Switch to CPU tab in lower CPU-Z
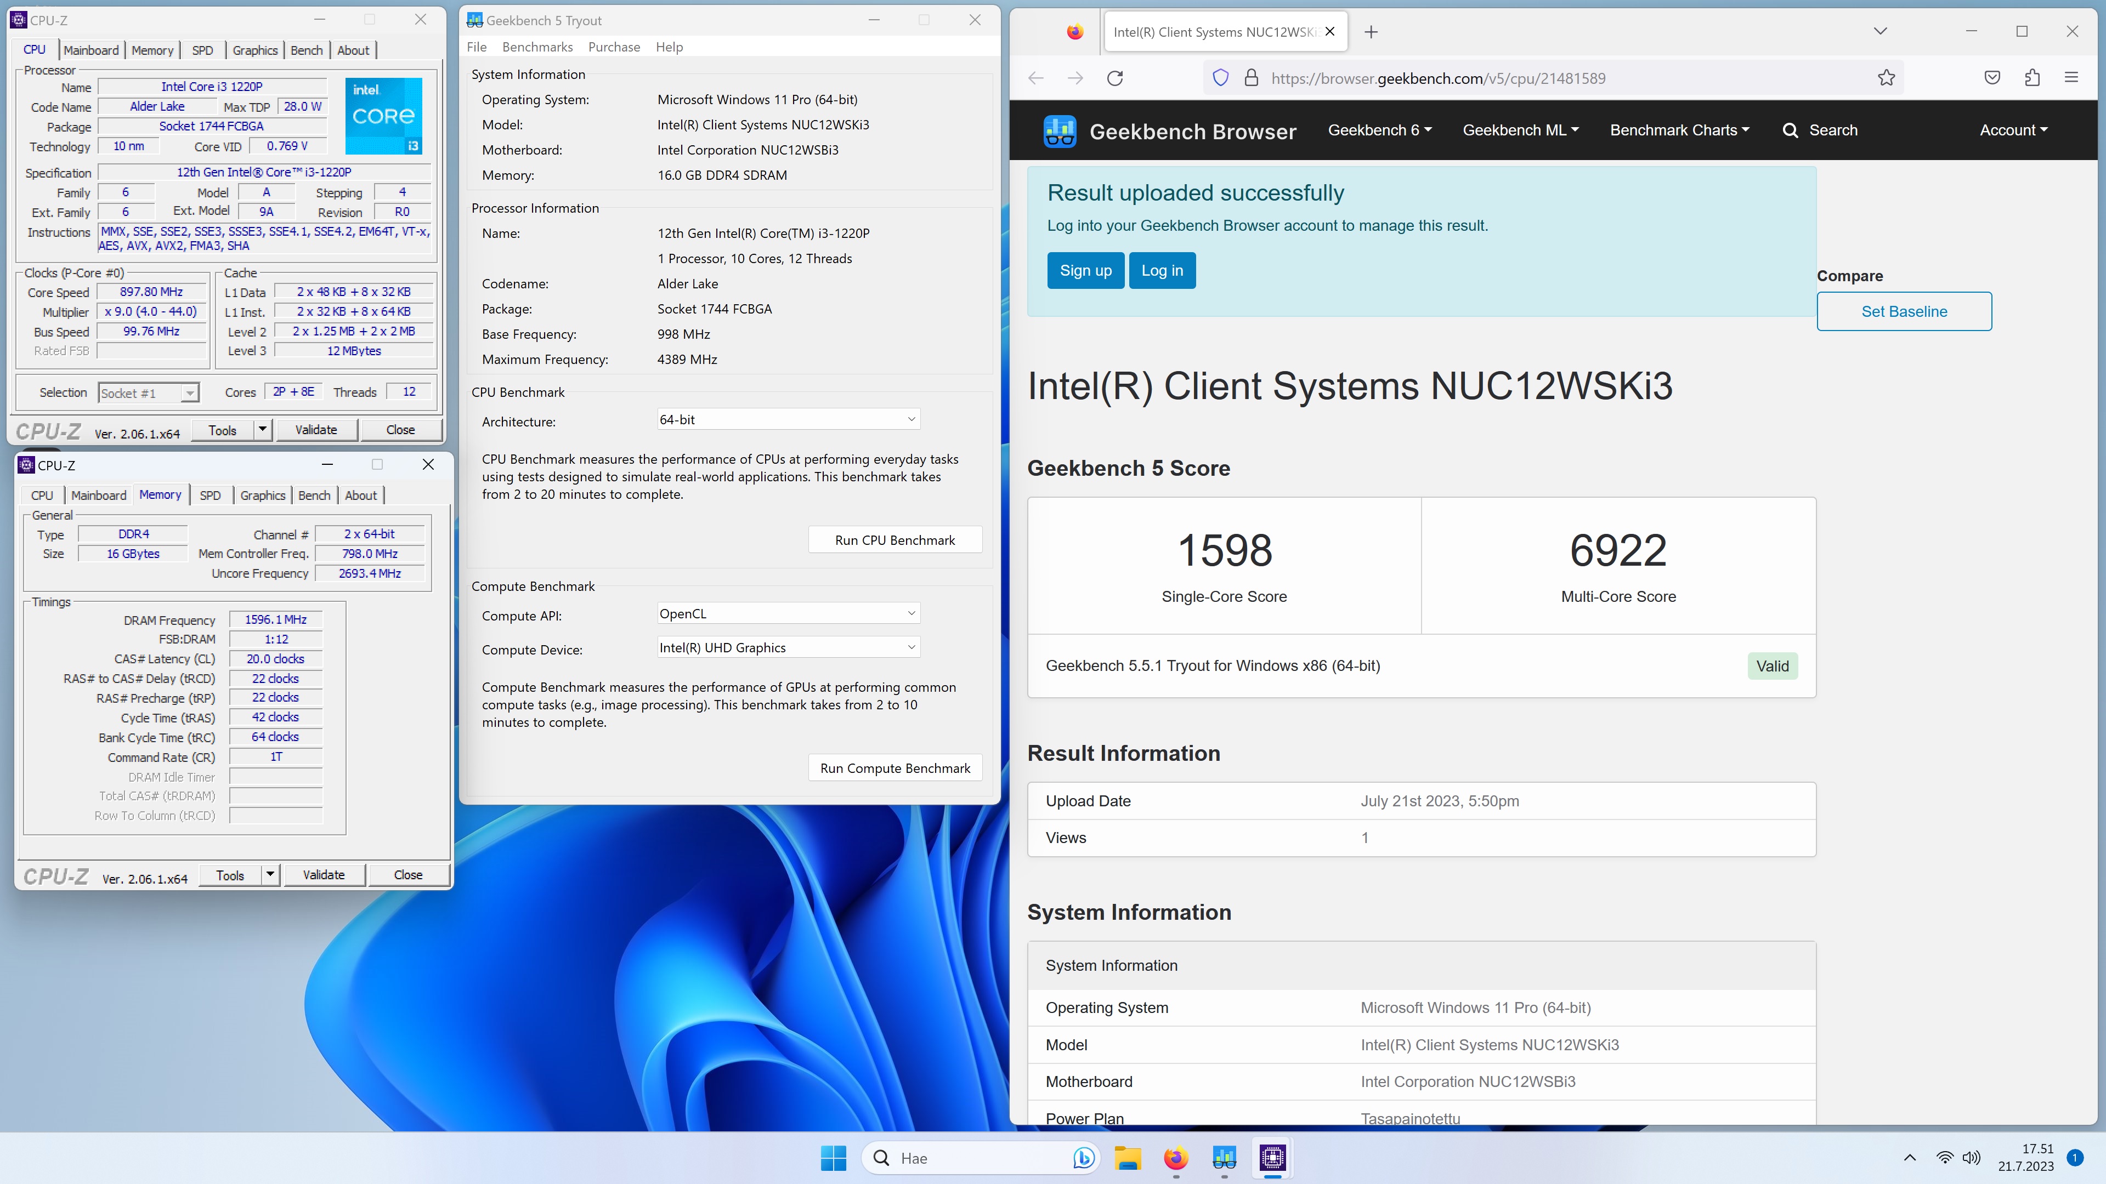The image size is (2106, 1184). (42, 495)
